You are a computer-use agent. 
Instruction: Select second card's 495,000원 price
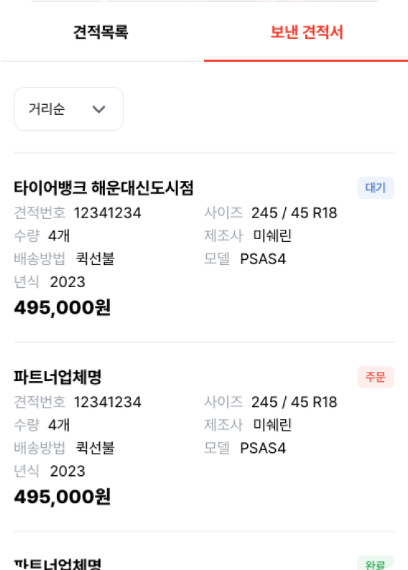coord(62,497)
